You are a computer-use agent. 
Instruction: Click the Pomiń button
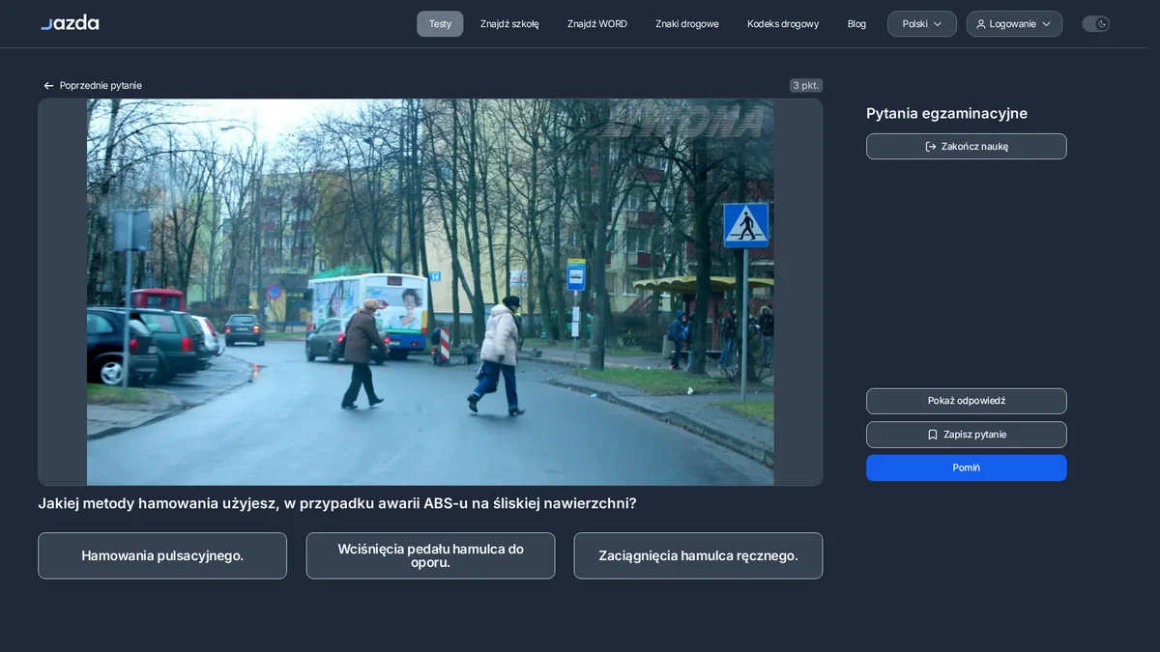967,468
